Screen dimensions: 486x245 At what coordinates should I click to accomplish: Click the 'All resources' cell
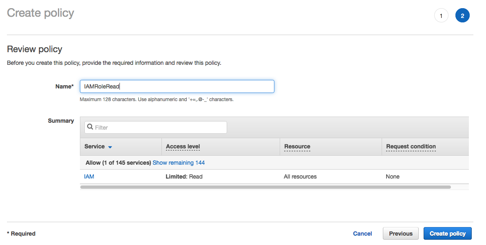click(300, 177)
